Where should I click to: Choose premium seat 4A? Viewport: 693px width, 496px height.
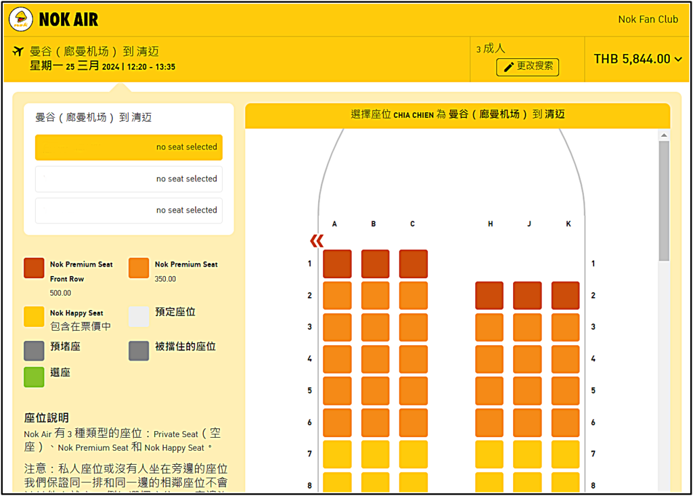[337, 359]
